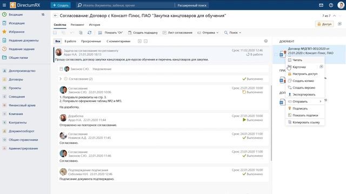Click the Доступ button
Screen dimensions: 346x194
(324, 24)
